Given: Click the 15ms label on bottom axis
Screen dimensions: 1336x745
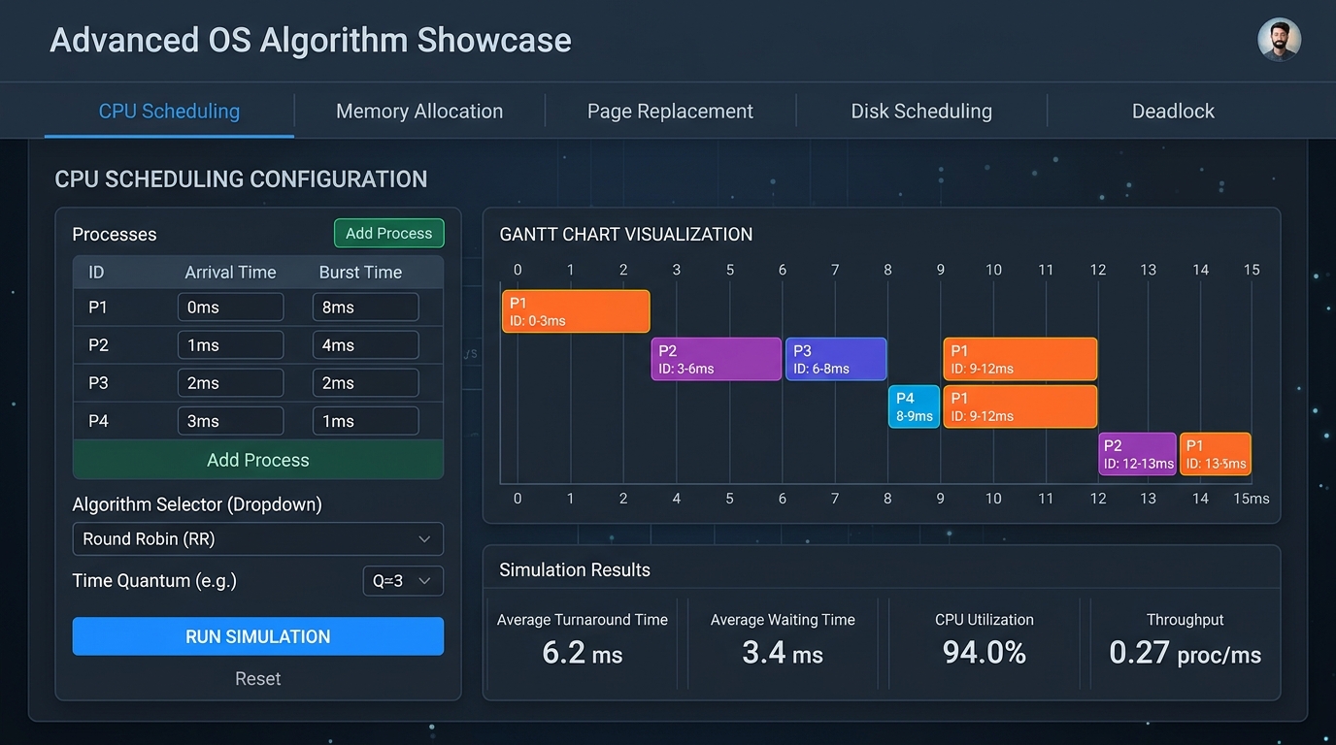Looking at the screenshot, I should [x=1252, y=498].
